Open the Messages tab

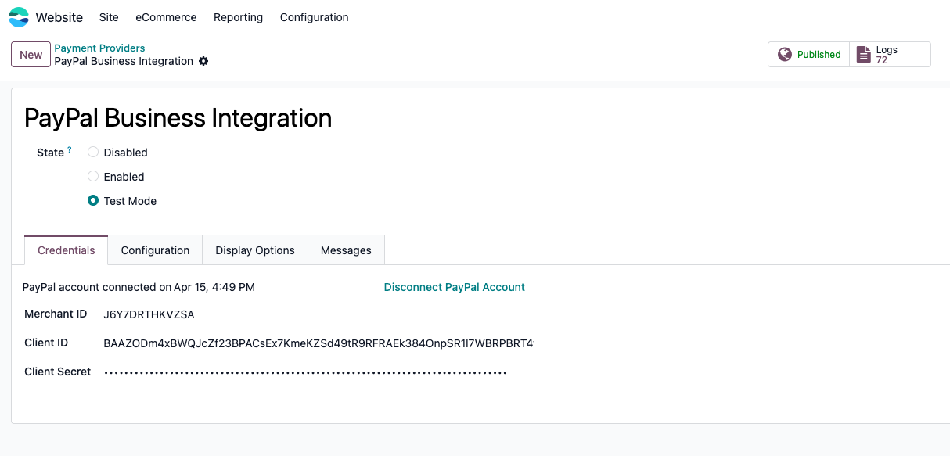346,250
